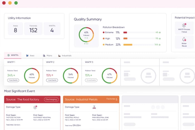Select the WWTP 3 47% donut chart
This screenshot has width=195, height=130.
pyautogui.click(x=109, y=76)
